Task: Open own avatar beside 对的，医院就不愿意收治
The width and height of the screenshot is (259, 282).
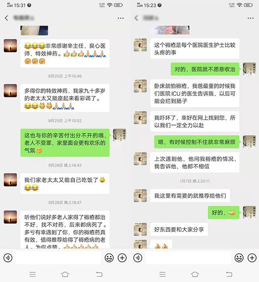Action: pos(249,69)
